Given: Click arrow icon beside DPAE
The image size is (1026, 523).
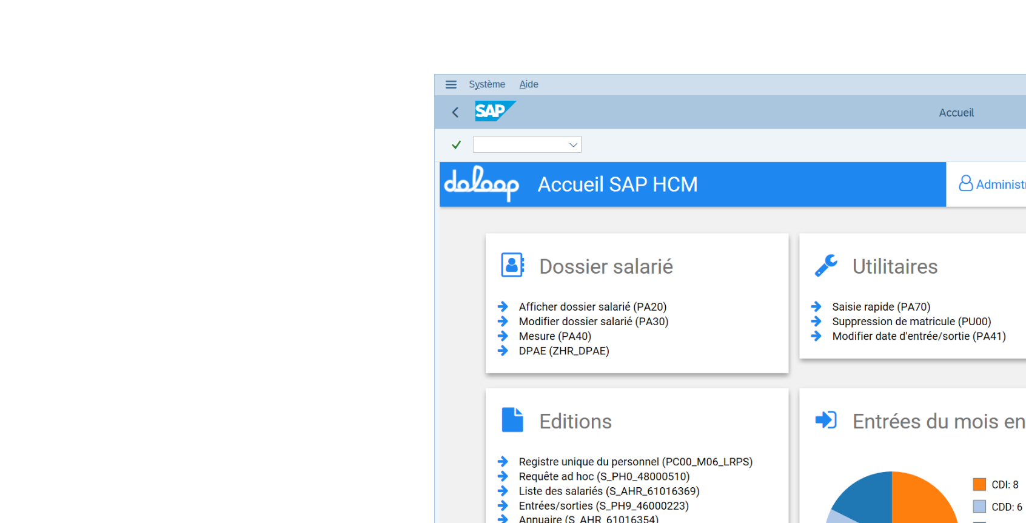Looking at the screenshot, I should [x=503, y=350].
